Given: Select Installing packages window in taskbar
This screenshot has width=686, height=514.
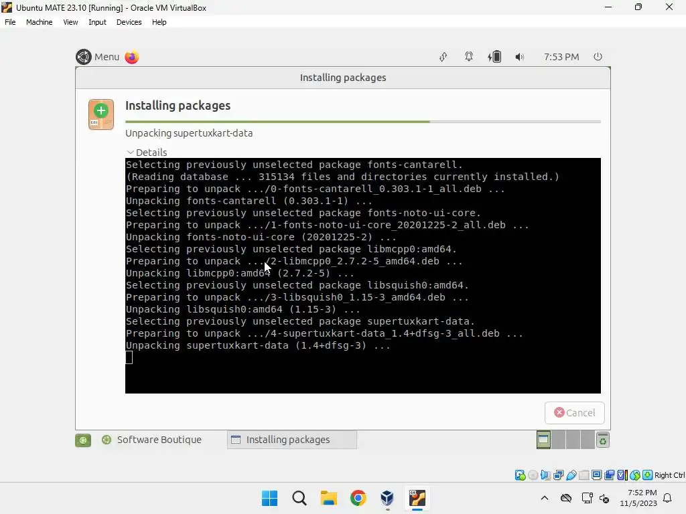Looking at the screenshot, I should point(292,440).
